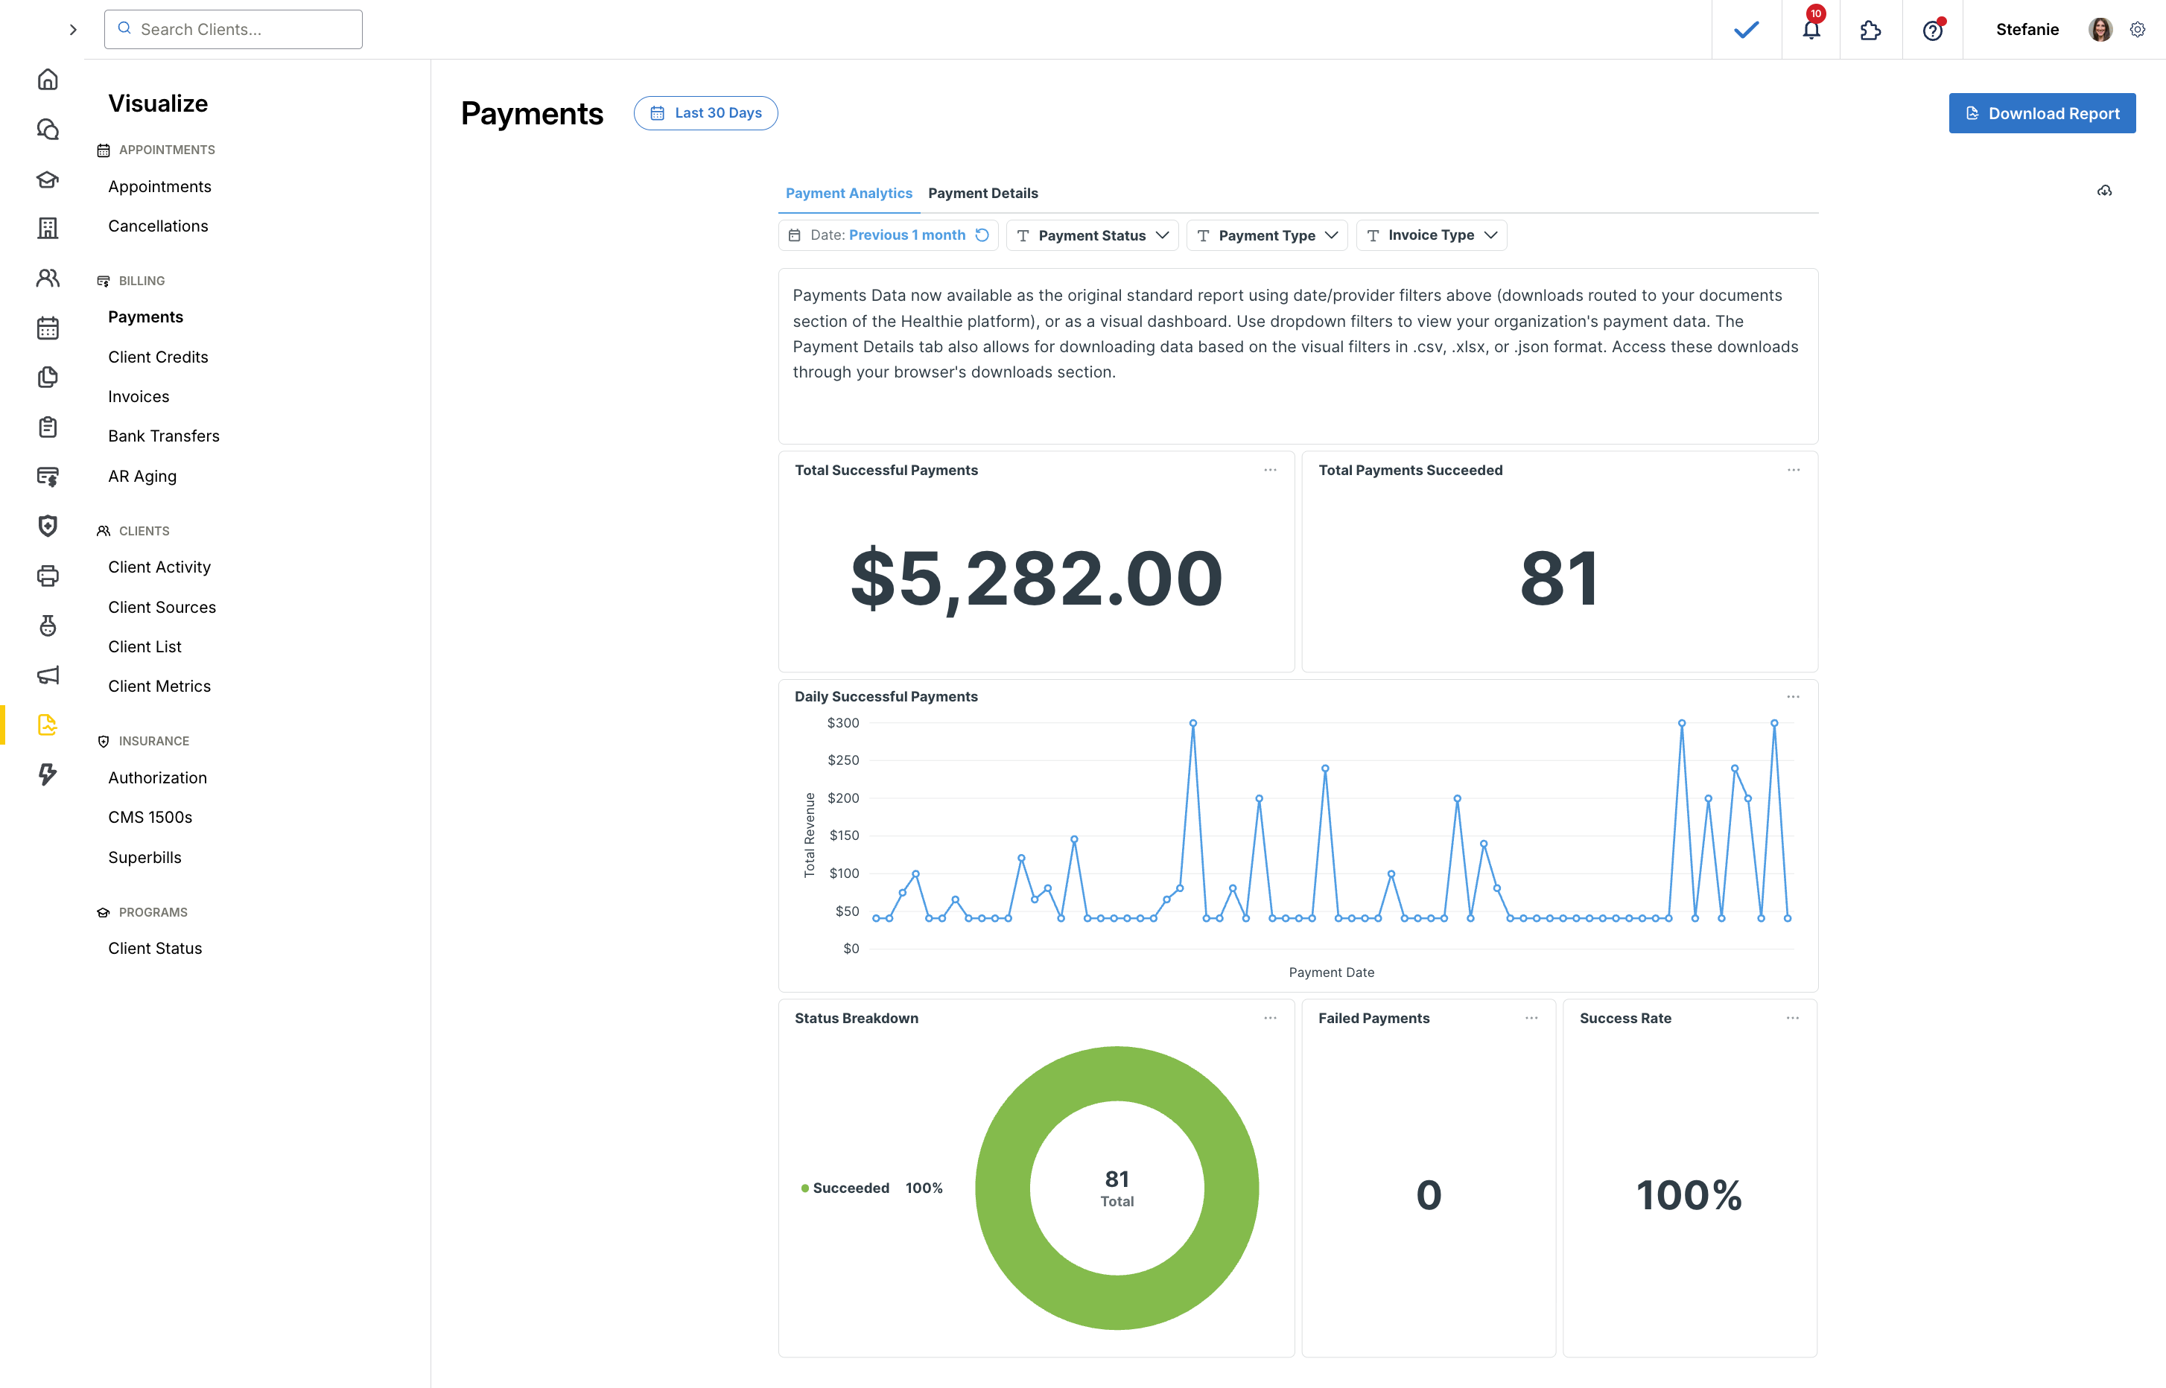The height and width of the screenshot is (1388, 2166).
Task: Open the calendar icon in sidebar
Action: tap(48, 328)
